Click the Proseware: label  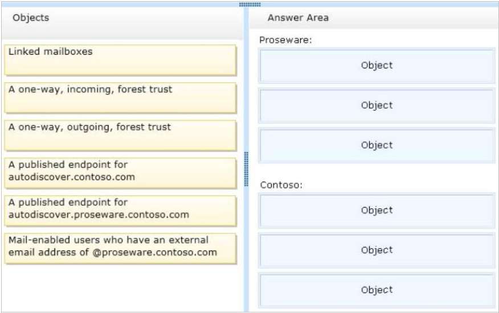pos(285,40)
